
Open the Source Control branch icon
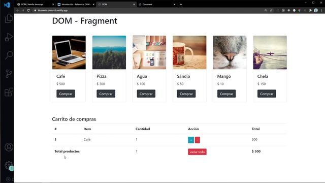[x=9, y=74]
